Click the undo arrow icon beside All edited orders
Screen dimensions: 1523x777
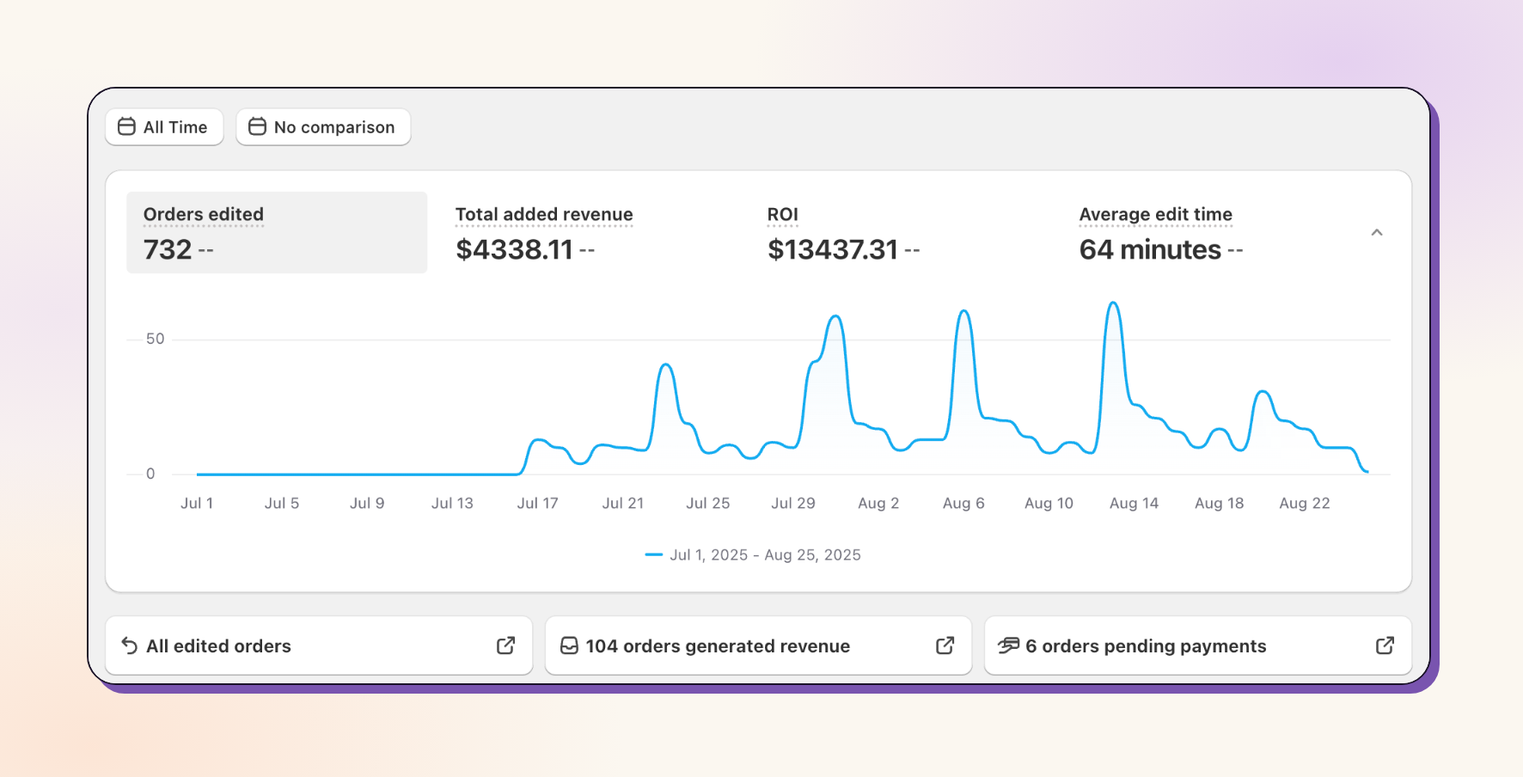(130, 645)
